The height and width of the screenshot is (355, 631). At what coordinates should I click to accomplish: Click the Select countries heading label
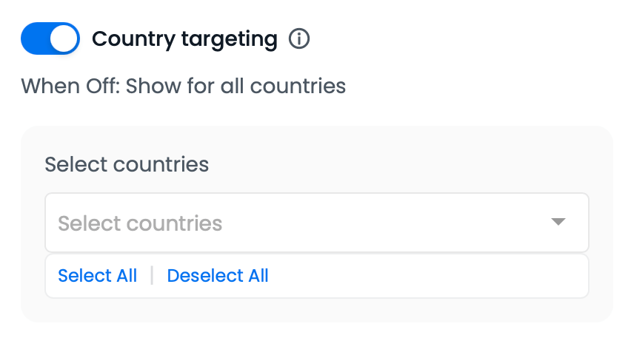(127, 163)
